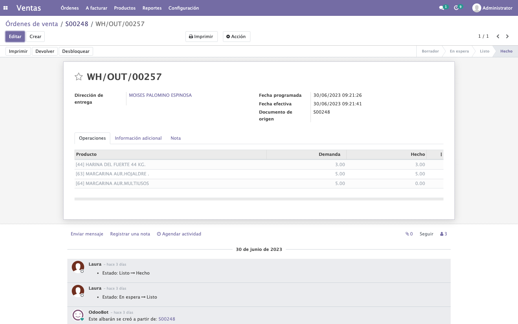Open followers list person icon

point(443,234)
